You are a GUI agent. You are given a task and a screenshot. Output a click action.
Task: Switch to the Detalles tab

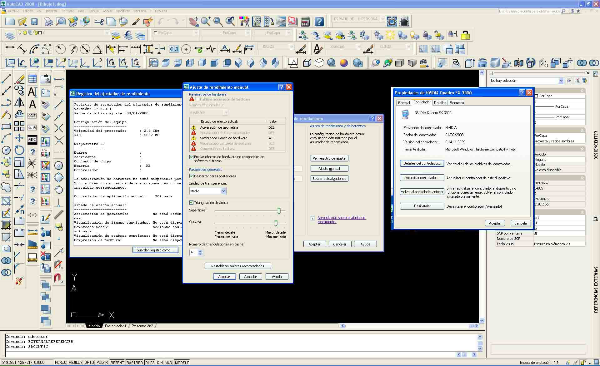coord(440,102)
